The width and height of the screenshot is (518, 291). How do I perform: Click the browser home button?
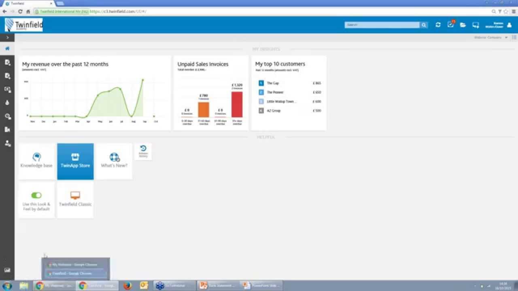coord(28,11)
